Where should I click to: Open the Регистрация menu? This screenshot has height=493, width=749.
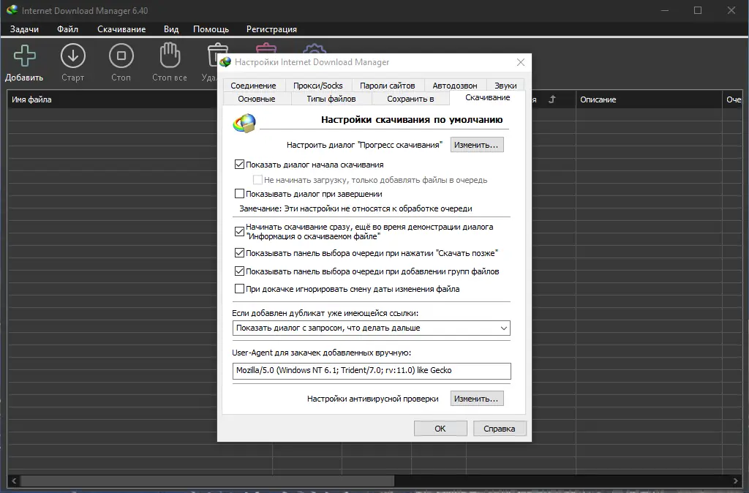[271, 29]
